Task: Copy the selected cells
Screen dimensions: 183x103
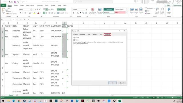Action: click(x=9, y=11)
